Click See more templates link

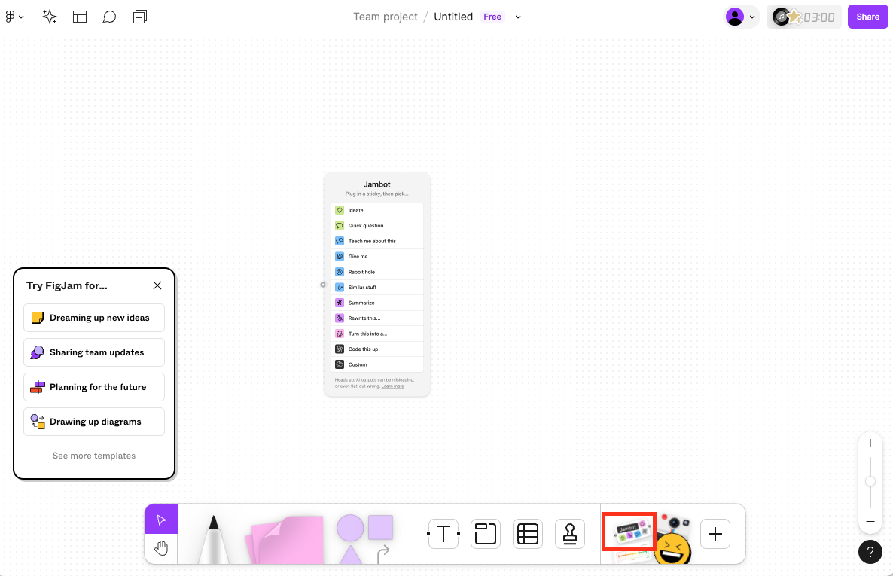[94, 456]
